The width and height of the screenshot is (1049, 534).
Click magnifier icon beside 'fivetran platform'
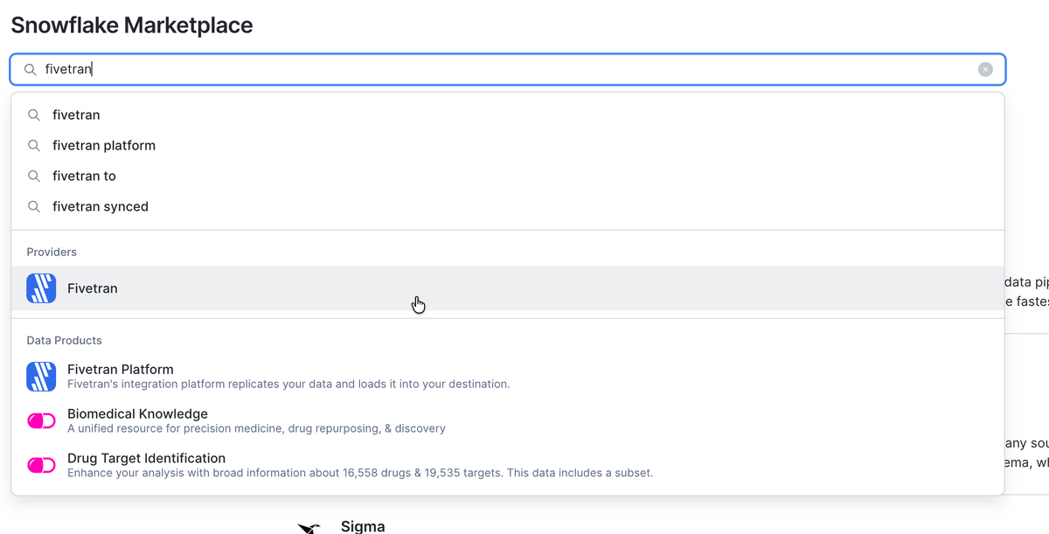(34, 146)
